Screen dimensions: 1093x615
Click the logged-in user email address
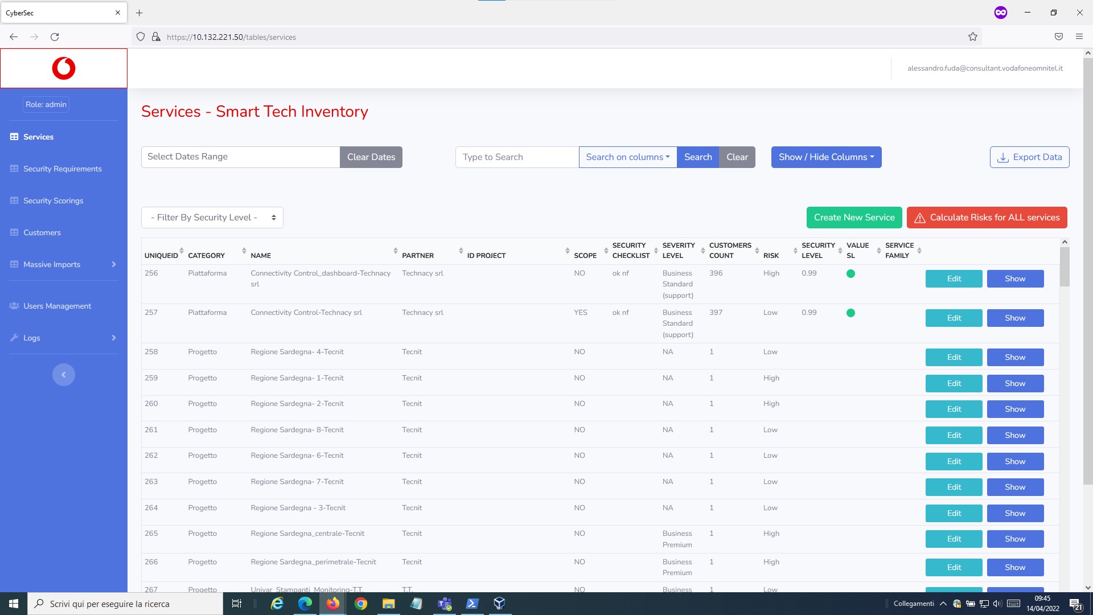985,68
